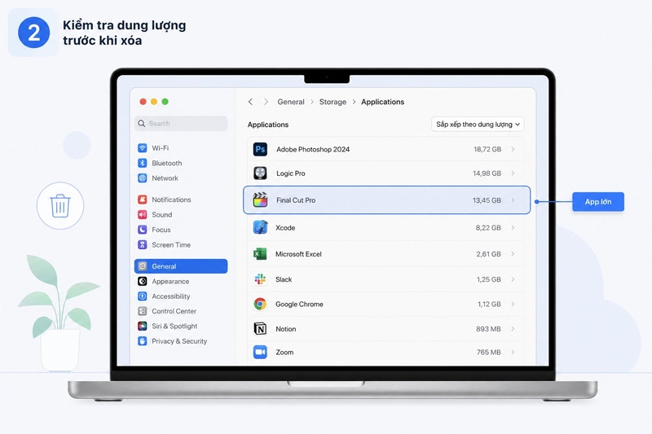Image resolution: width=652 pixels, height=434 pixels.
Task: Click the Applications breadcrumb label
Action: click(x=382, y=102)
